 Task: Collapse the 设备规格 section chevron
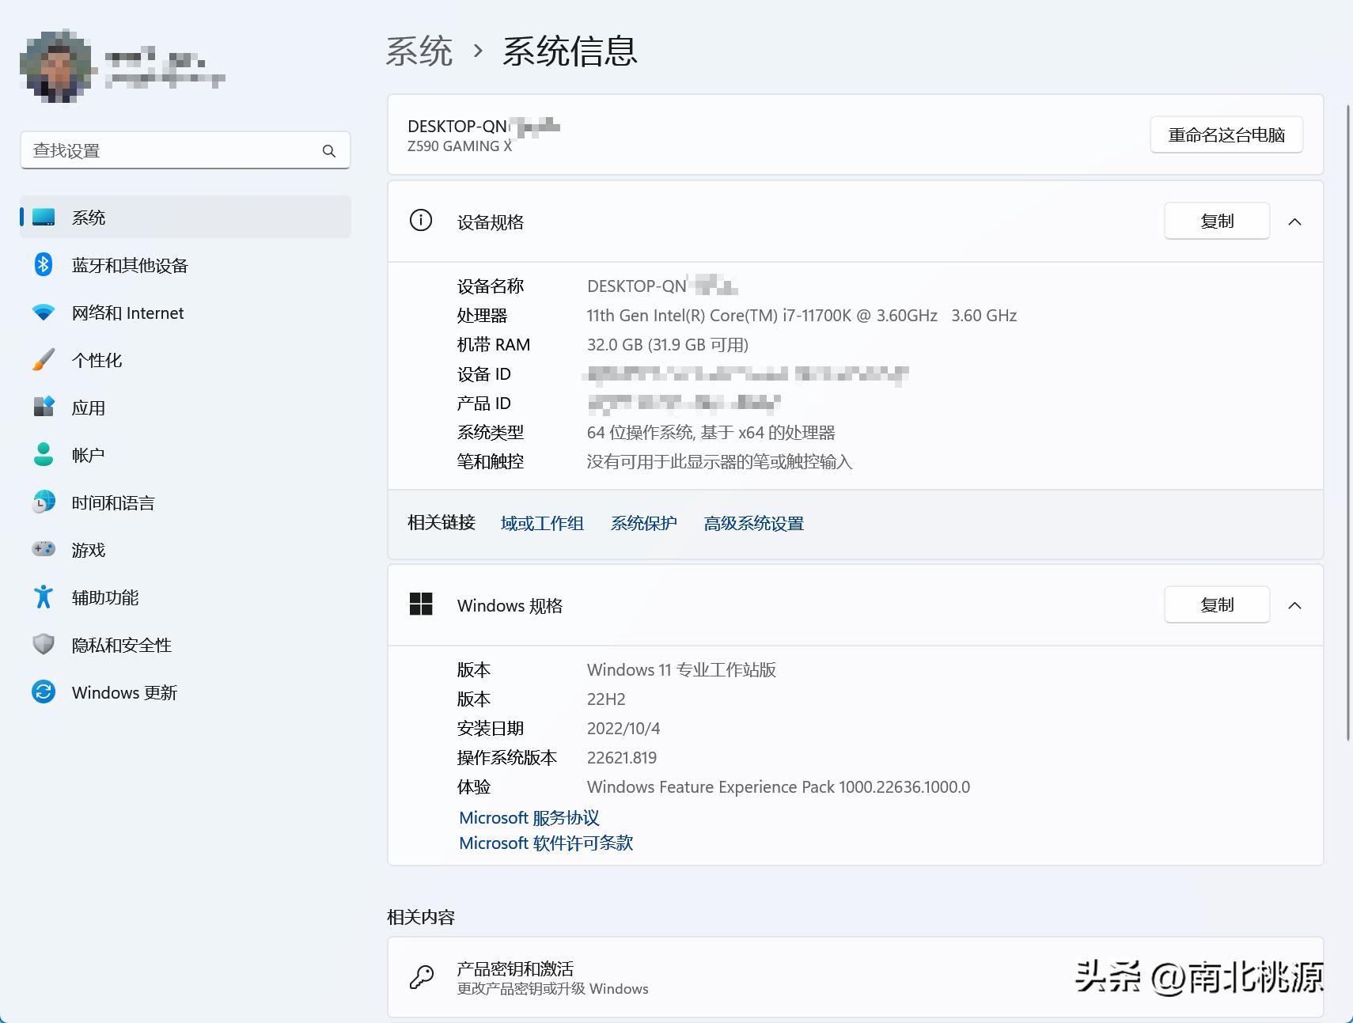[1296, 222]
